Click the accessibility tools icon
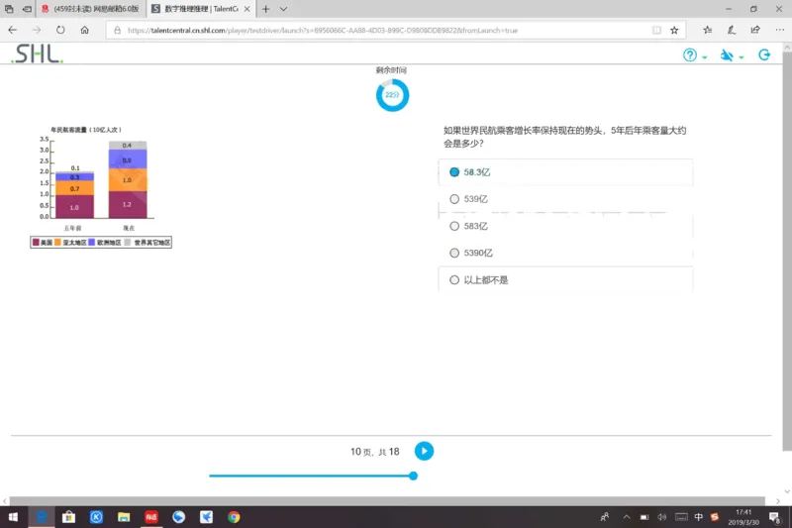Image resolution: width=792 pixels, height=528 pixels. click(727, 55)
